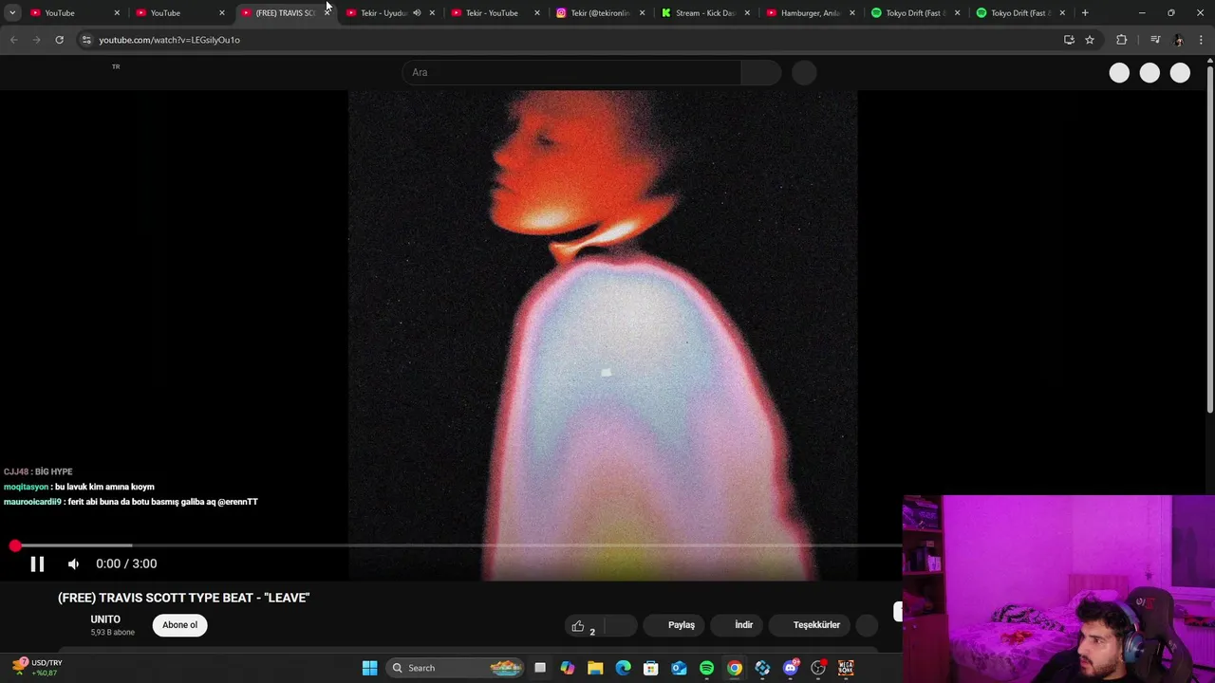Reload the page
Image resolution: width=1215 pixels, height=683 pixels.
(59, 40)
